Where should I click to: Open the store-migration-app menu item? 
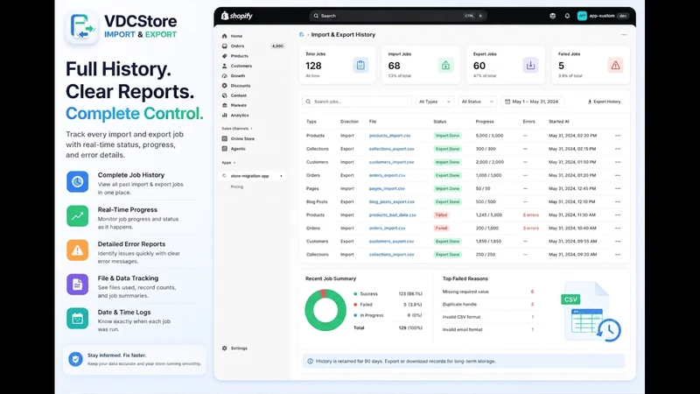point(252,176)
